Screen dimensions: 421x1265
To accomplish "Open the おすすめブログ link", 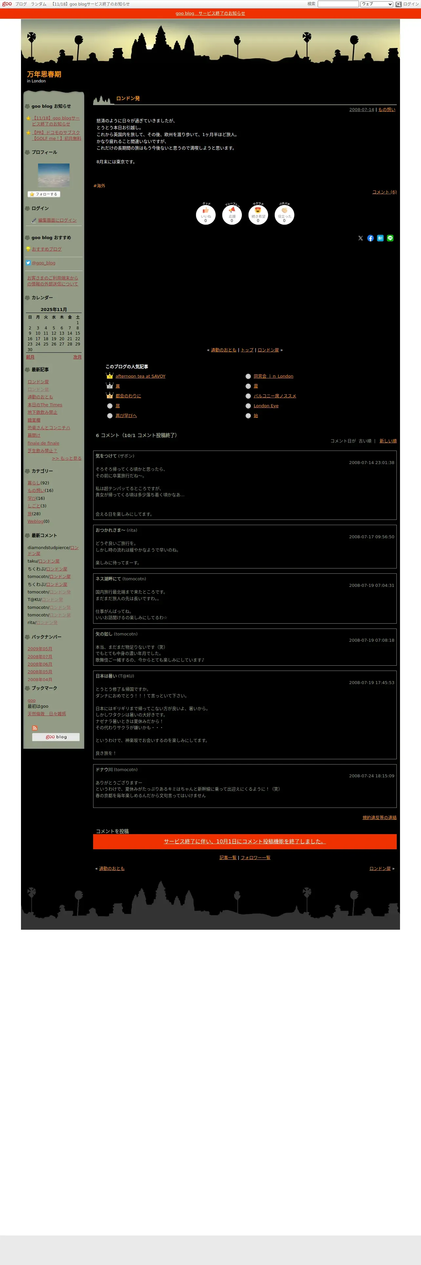I will pos(47,249).
